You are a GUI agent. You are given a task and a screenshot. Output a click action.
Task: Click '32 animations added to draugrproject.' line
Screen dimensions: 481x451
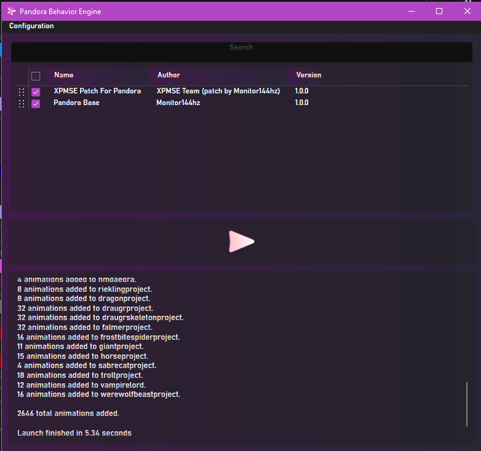pos(85,308)
